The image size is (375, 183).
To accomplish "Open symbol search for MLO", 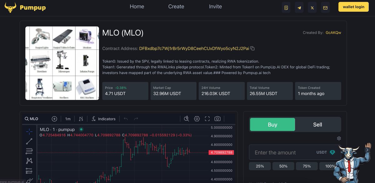I will (x=32, y=119).
